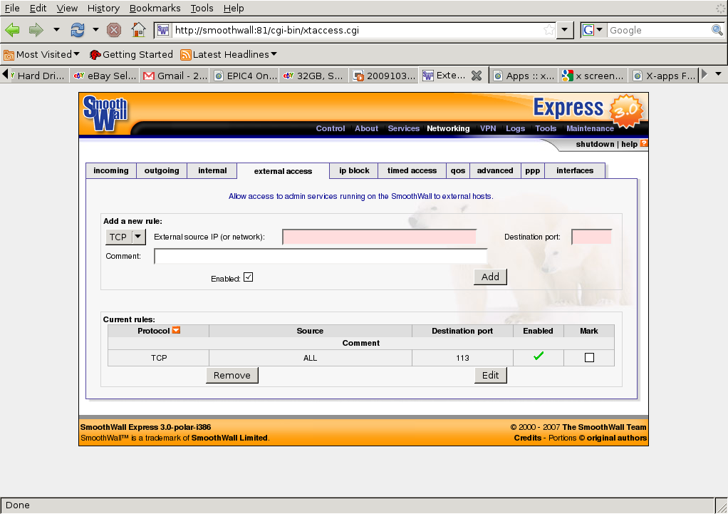728x514 pixels.
Task: Click the orange help icon beside help
Action: (644, 144)
